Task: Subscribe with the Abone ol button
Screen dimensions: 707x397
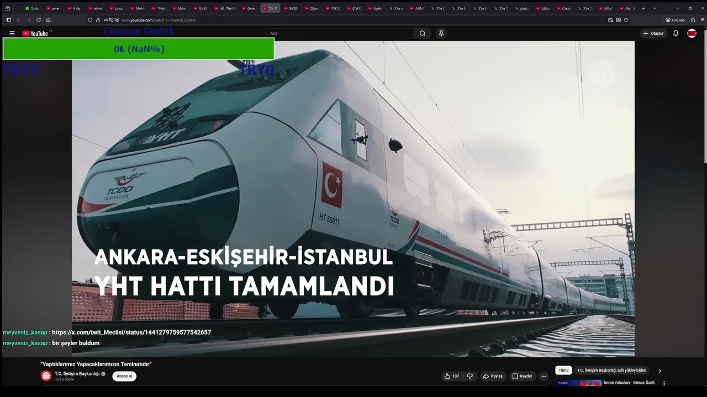Action: pyautogui.click(x=124, y=376)
